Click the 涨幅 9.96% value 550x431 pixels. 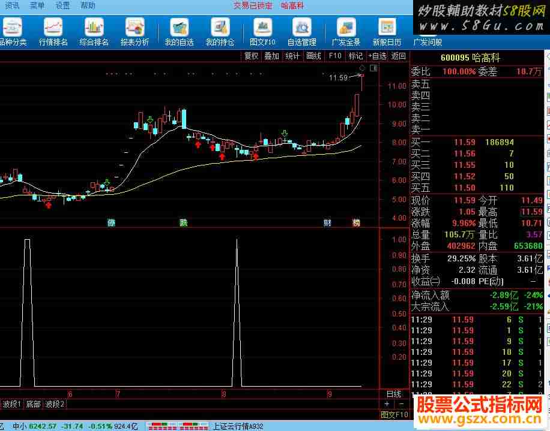pyautogui.click(x=464, y=223)
